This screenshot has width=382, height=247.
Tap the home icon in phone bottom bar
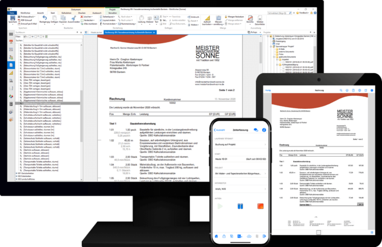(x=216, y=236)
